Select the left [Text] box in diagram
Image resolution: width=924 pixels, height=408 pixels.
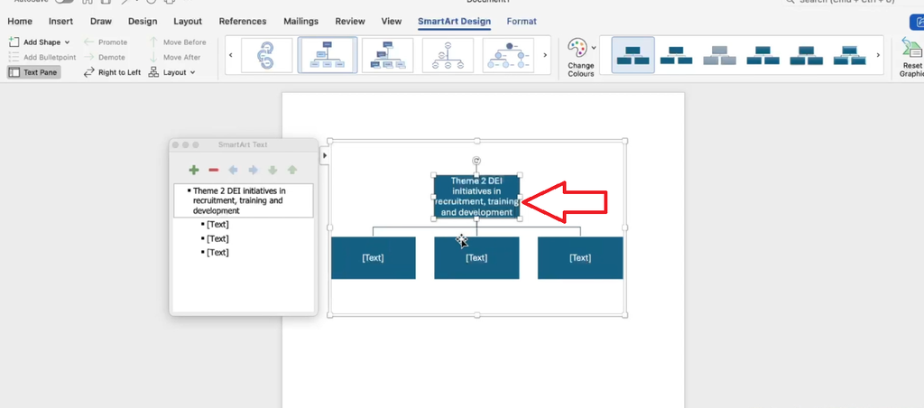pos(373,257)
